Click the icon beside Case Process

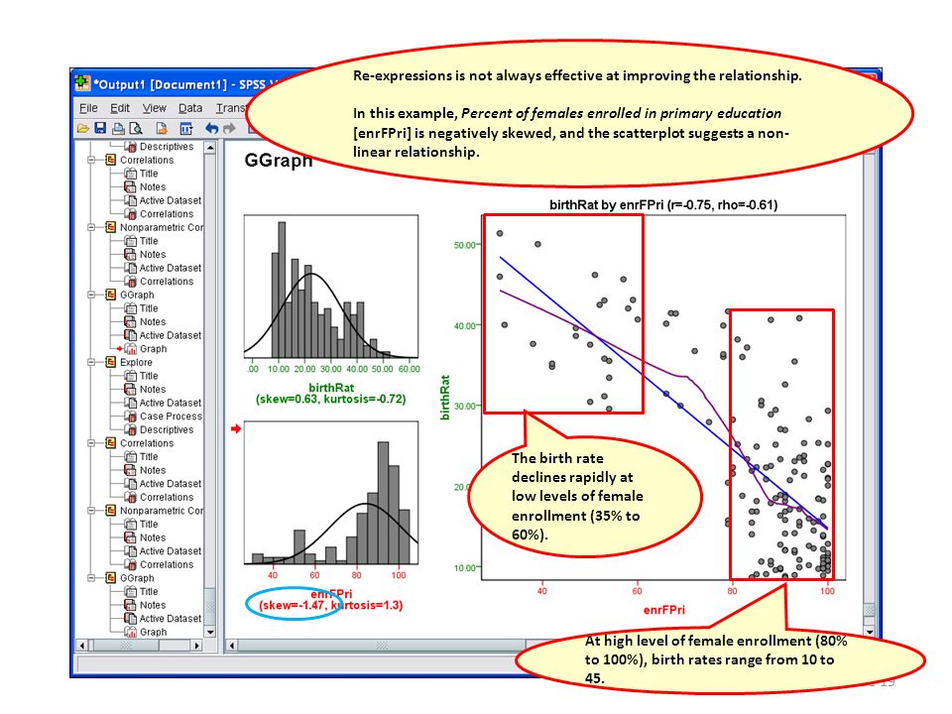130,416
